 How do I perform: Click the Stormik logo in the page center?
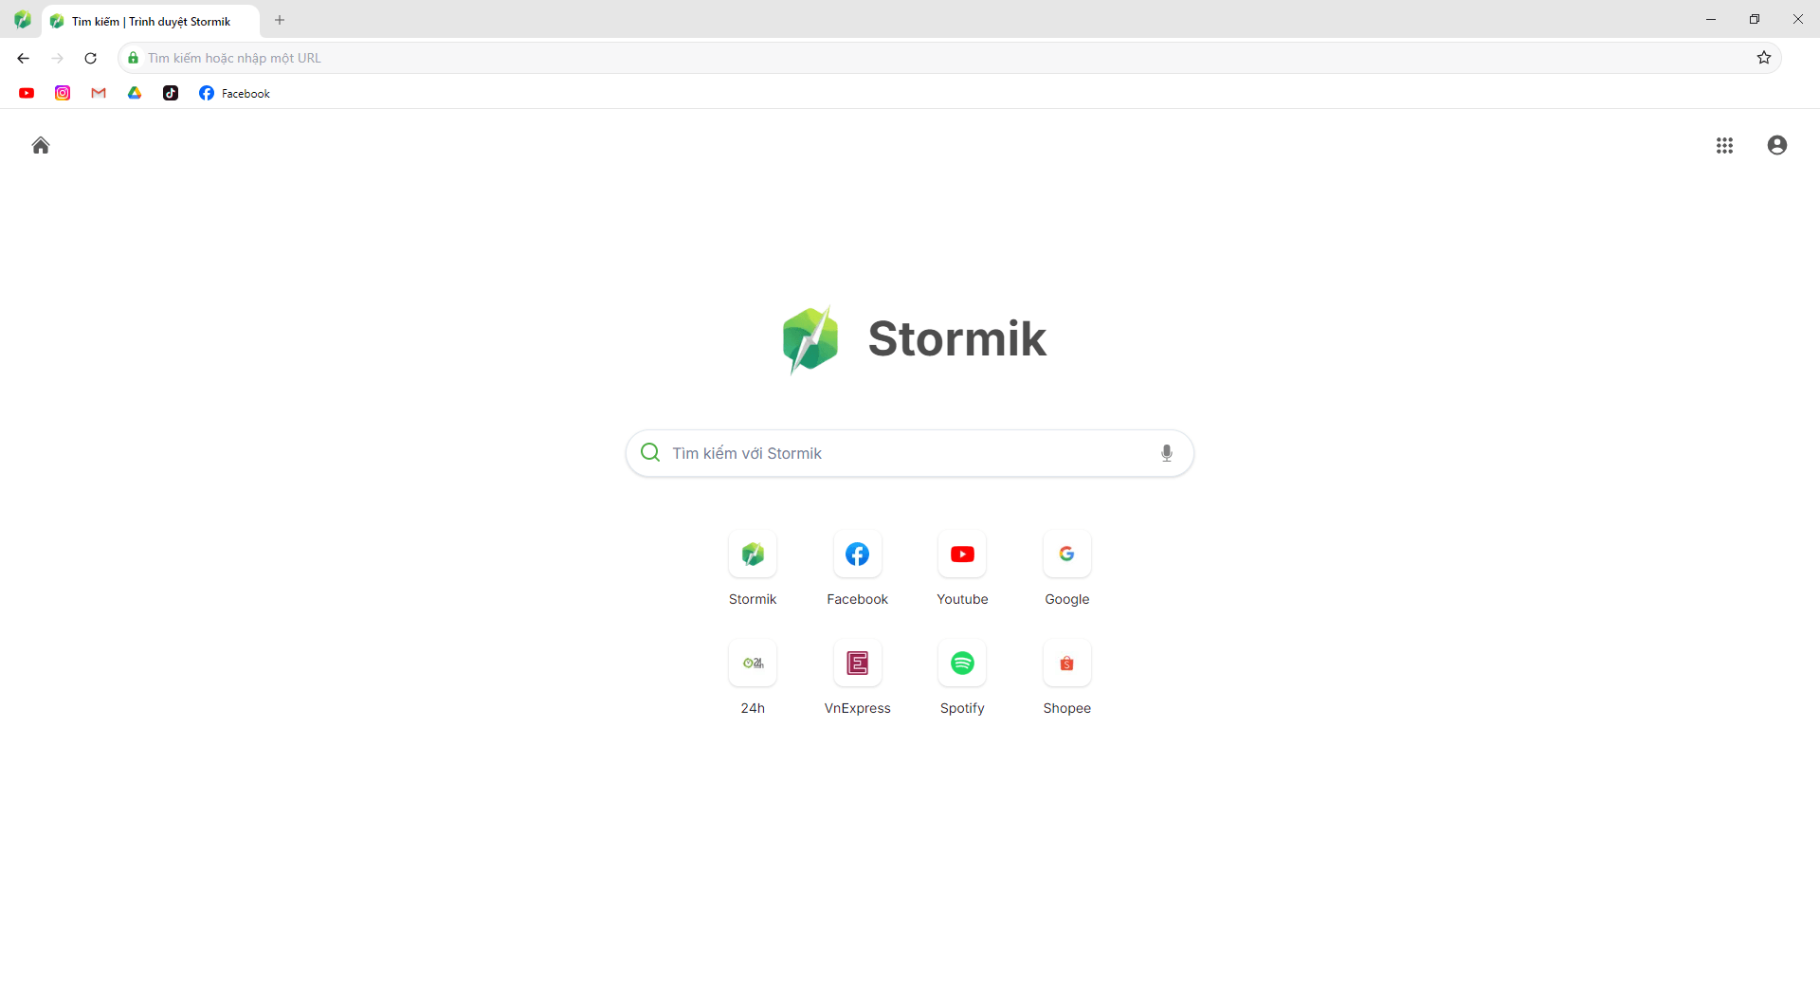click(810, 339)
